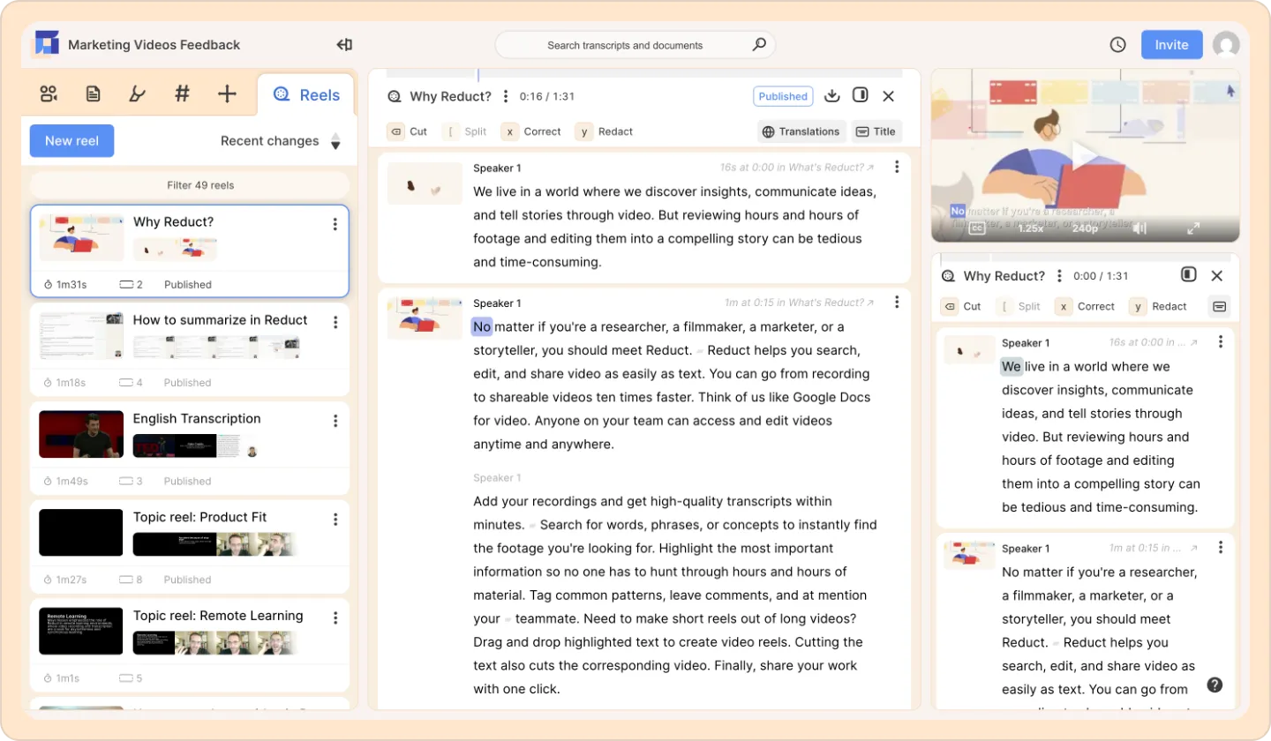Click the search magnifier icon
Viewport: 1271px width, 741px height.
(x=758, y=45)
